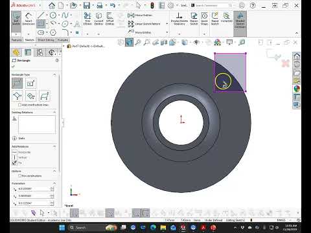Select the Circle sketch tool
Screen dimensions: 311x233
click(53, 15)
